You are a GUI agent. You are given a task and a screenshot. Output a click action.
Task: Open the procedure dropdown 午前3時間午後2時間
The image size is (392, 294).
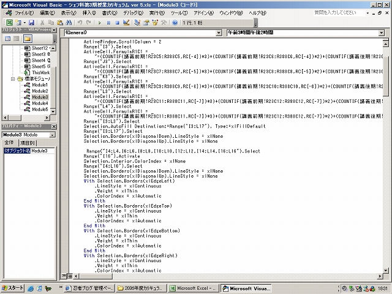[x=381, y=32]
